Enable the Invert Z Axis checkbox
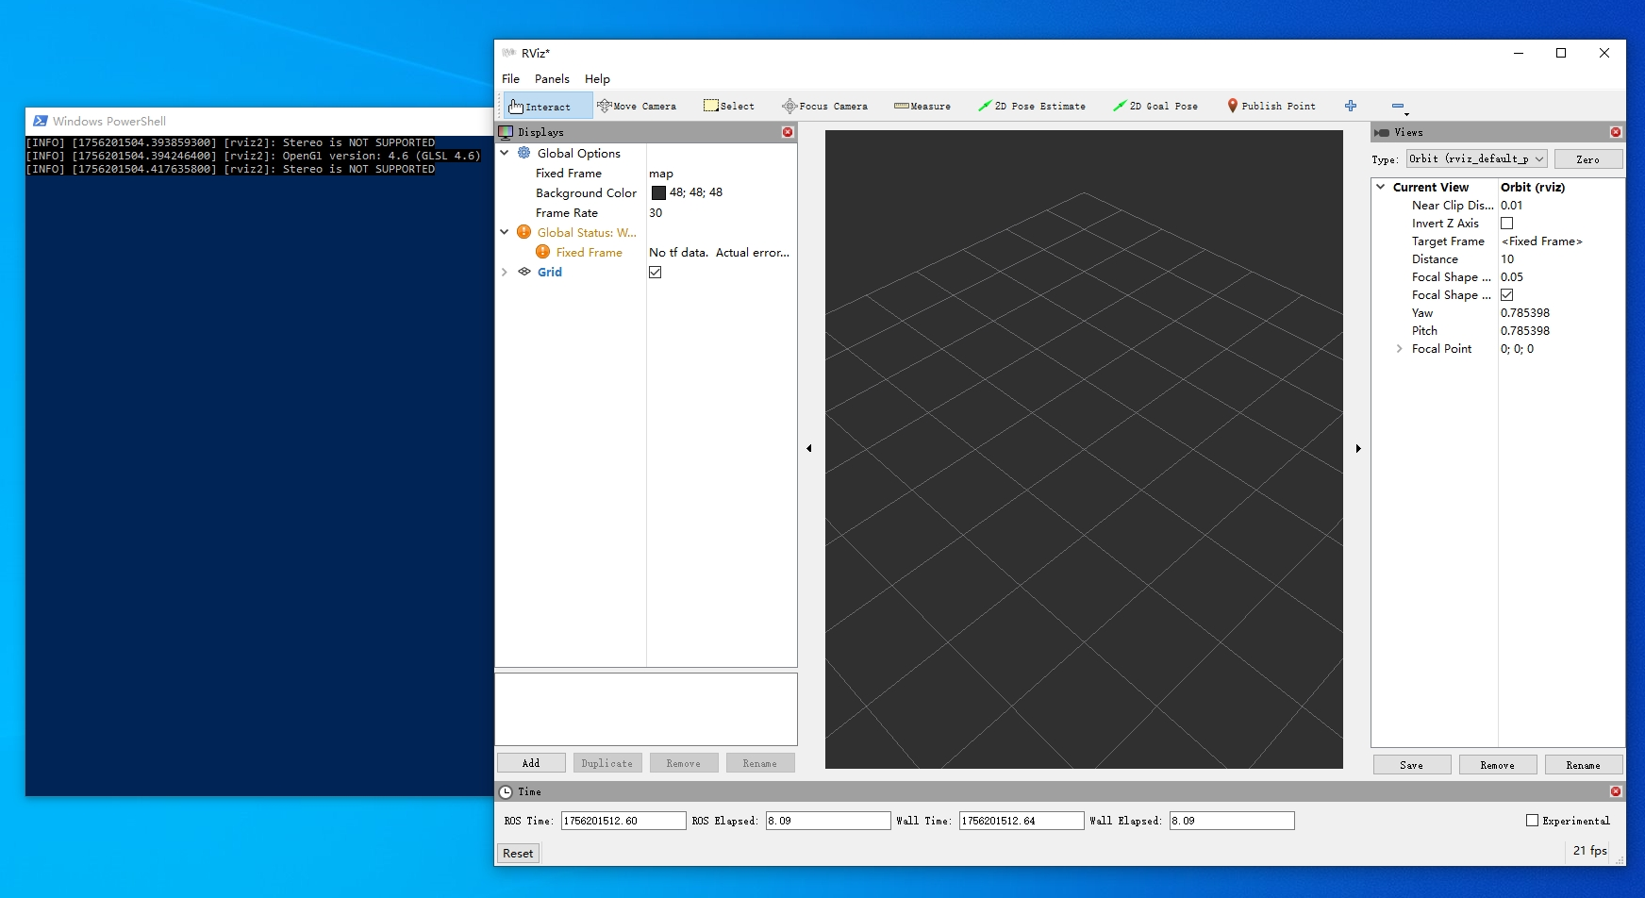This screenshot has height=898, width=1645. coord(1507,224)
